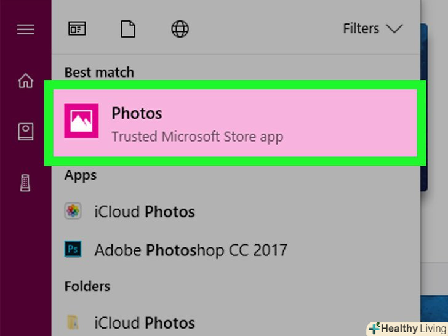This screenshot has height=336, width=448.
Task: Click the iCloud Photos app icon
Action: coord(73,212)
